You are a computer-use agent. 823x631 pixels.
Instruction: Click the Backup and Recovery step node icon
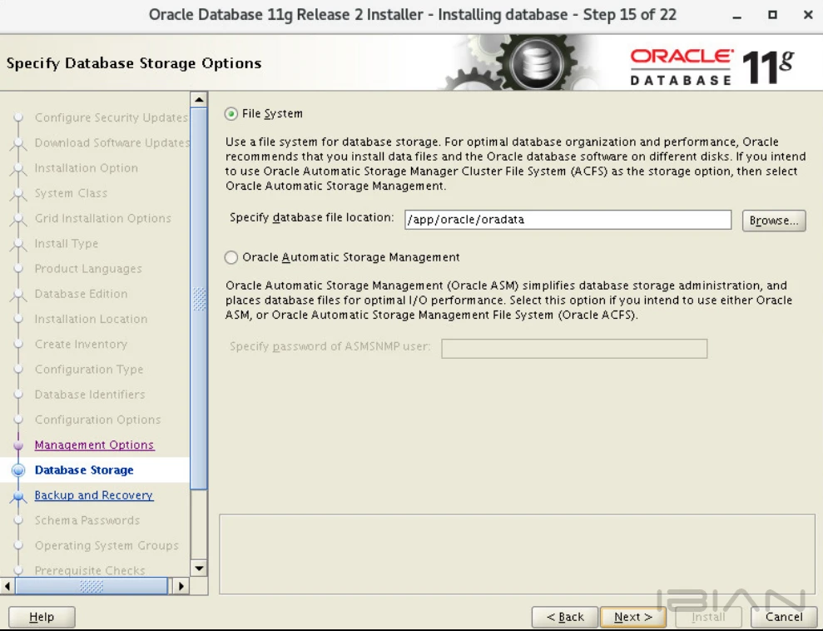(18, 495)
